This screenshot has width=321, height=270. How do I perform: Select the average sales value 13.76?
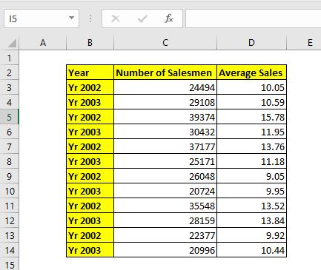pos(251,146)
